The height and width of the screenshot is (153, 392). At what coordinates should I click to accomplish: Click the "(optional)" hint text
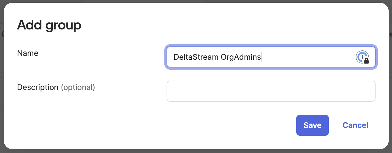[x=78, y=88]
